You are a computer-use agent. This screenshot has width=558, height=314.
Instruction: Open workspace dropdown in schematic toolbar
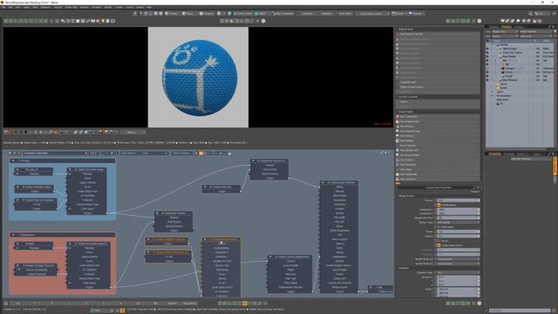55,154
